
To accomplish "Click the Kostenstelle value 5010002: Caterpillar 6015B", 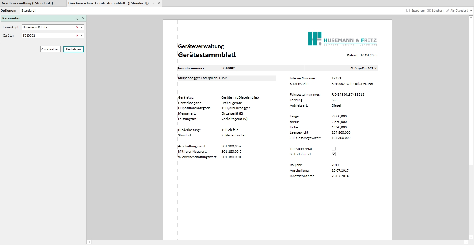I will (x=352, y=84).
